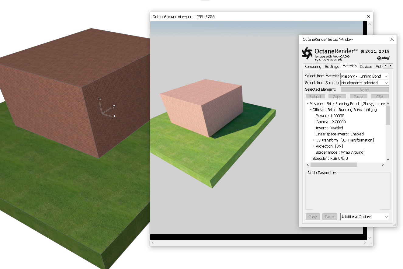Screen dimensions: 403x269
Task: Click the tab strip scroll-right arrow
Action: point(391,66)
